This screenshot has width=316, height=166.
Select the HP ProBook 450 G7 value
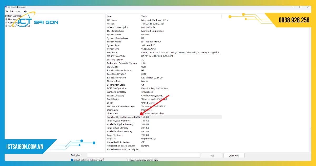[x=151, y=42]
